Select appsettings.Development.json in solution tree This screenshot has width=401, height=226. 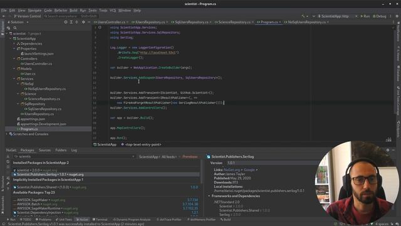[41, 124]
